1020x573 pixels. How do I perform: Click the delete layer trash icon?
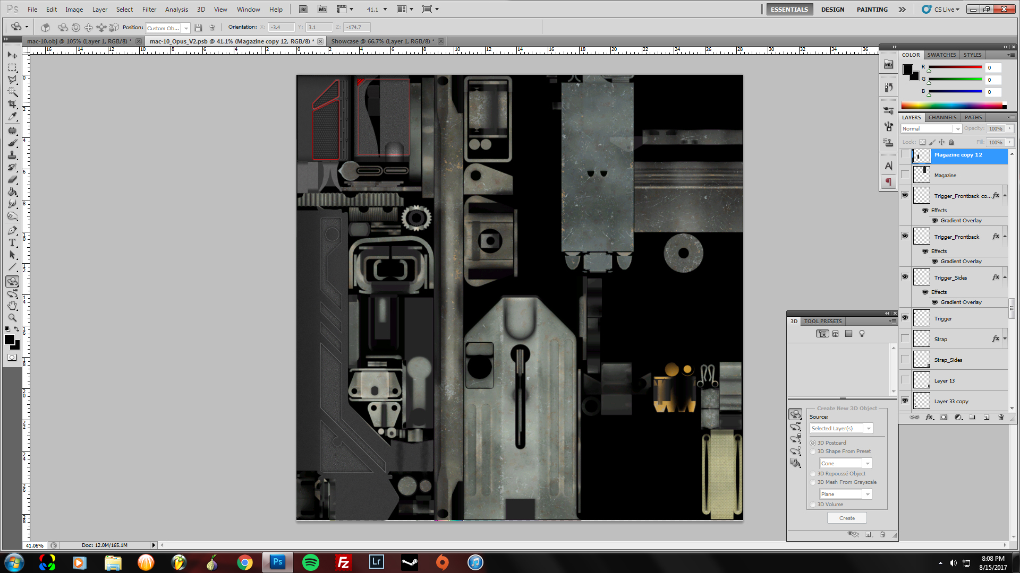tap(1001, 418)
